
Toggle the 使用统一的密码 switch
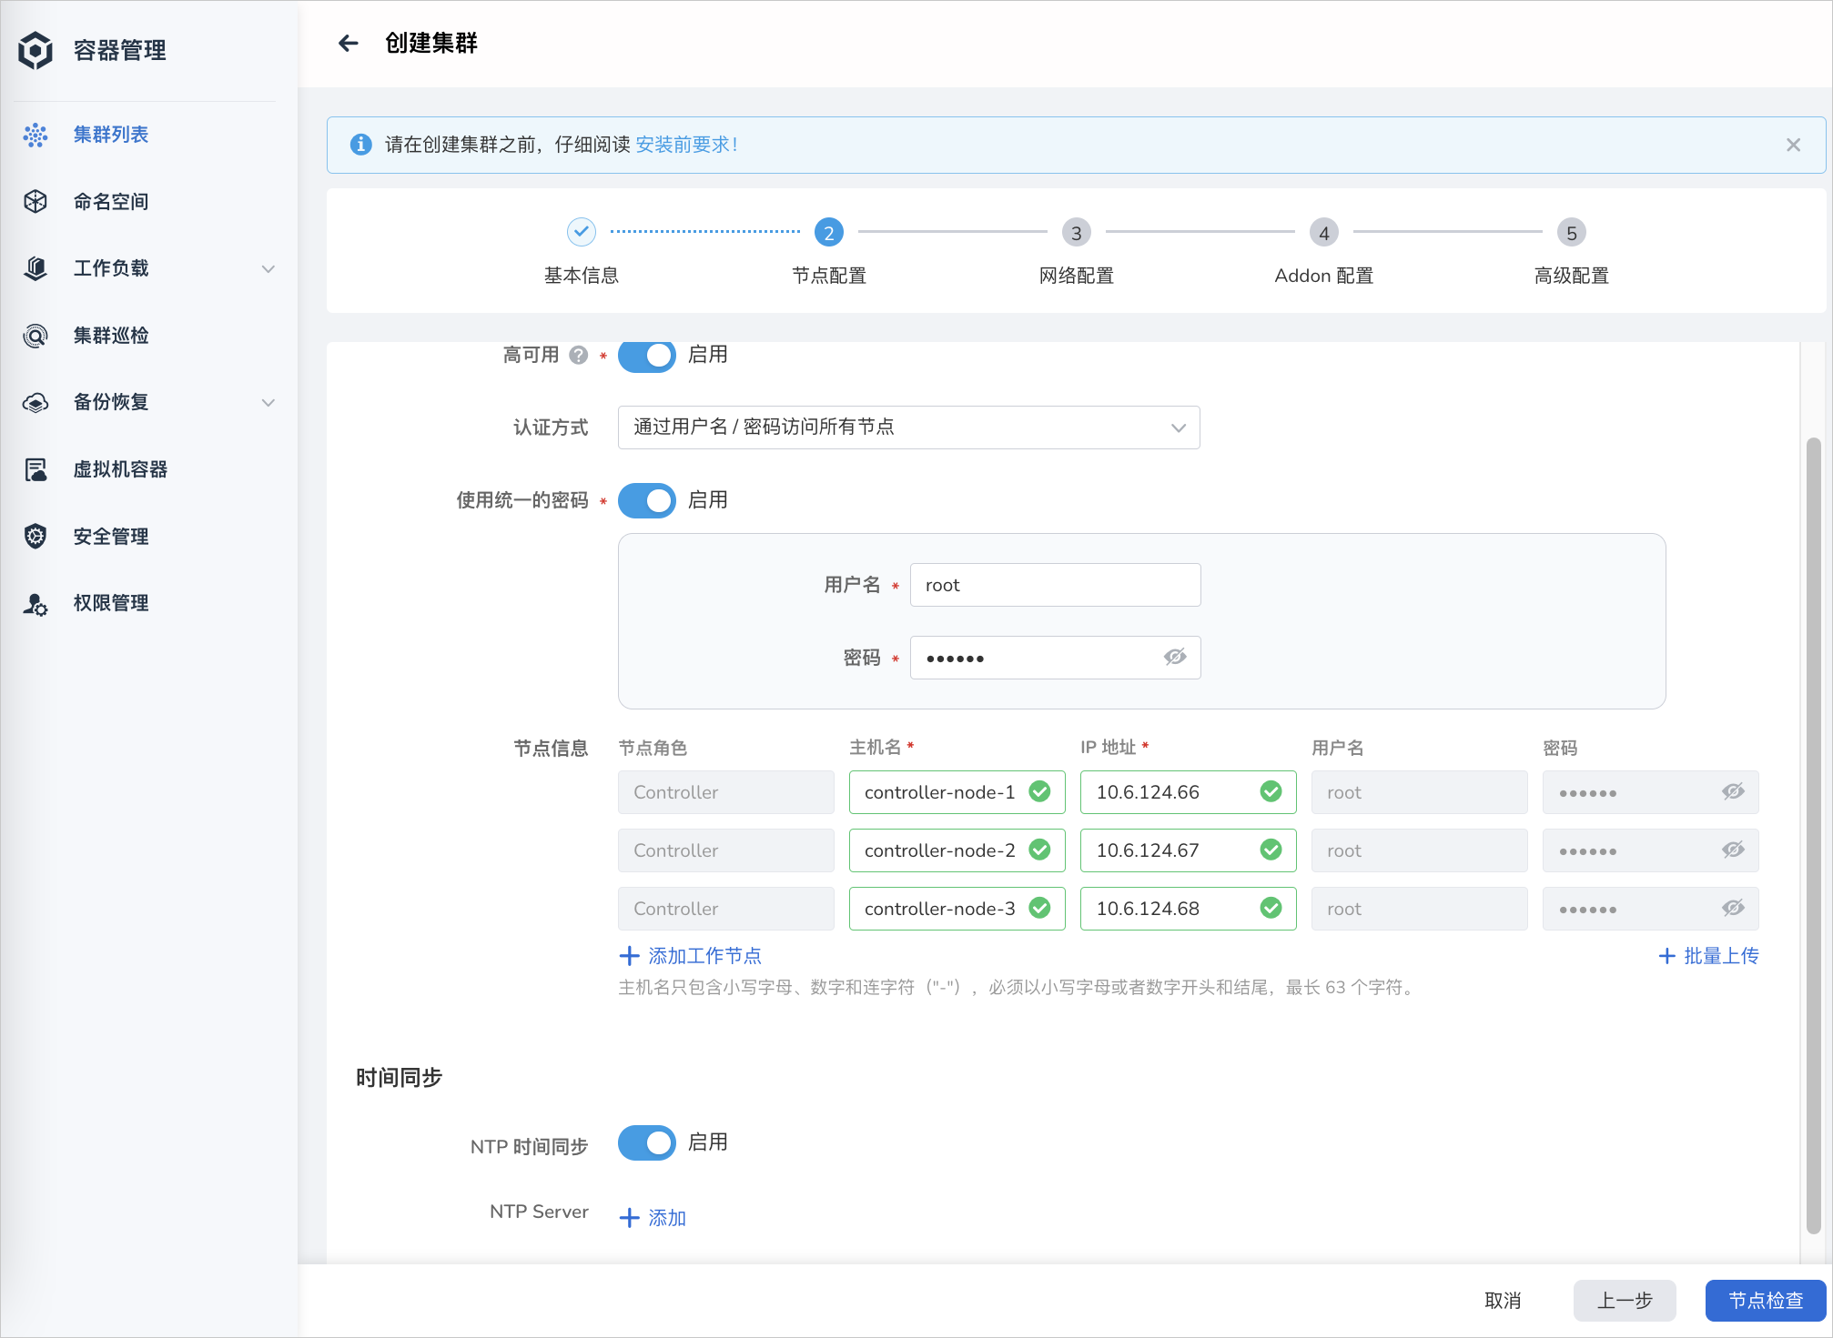click(x=647, y=500)
